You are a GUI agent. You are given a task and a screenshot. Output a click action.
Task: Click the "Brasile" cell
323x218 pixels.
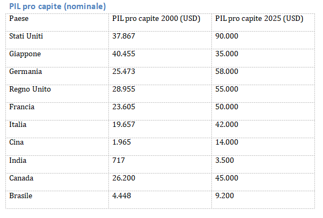pyautogui.click(x=21, y=196)
